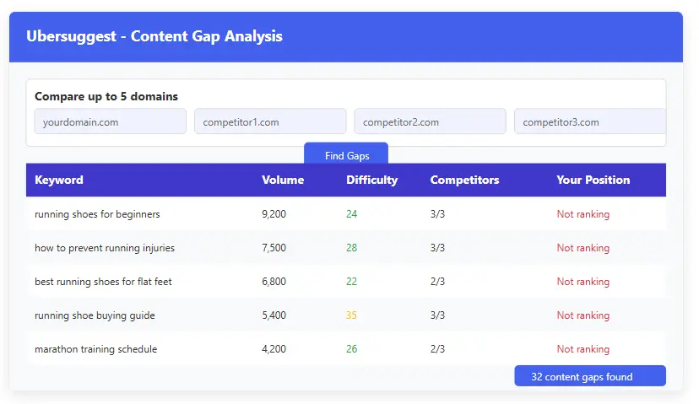Select keyword how to prevent running injuries
This screenshot has height=404, width=699.
coord(105,248)
